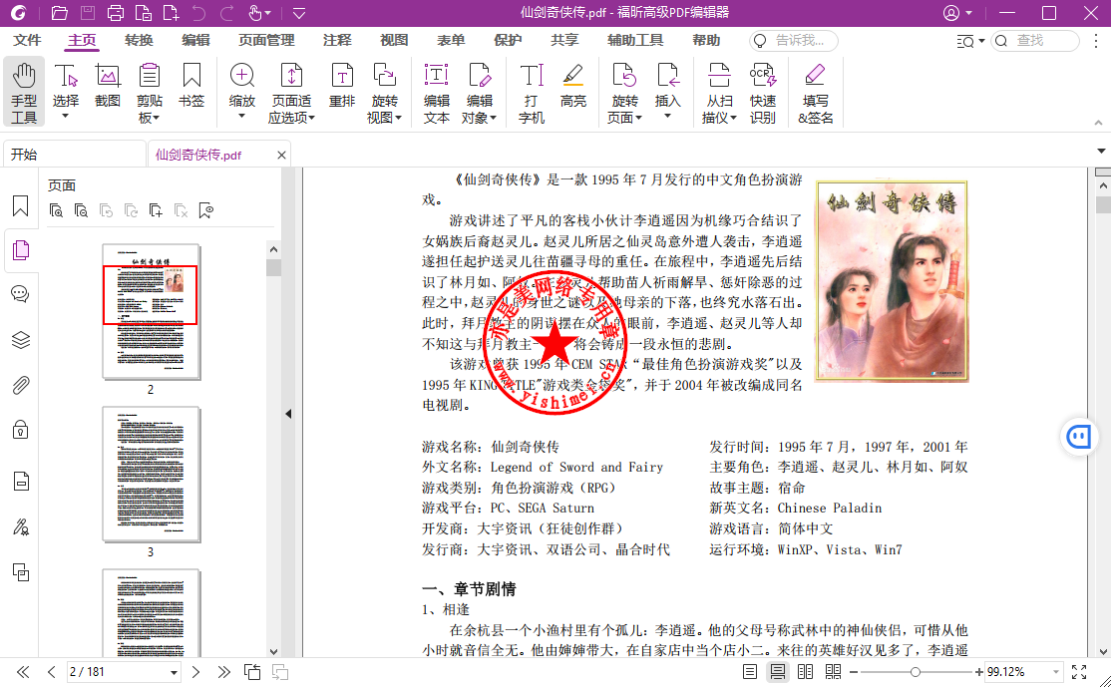Open the 保护 protect tab
1111x687 pixels.
508,40
